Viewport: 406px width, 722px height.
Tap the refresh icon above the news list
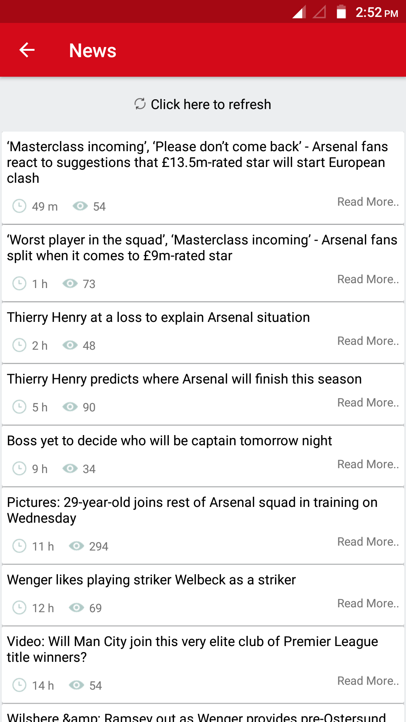click(x=140, y=104)
